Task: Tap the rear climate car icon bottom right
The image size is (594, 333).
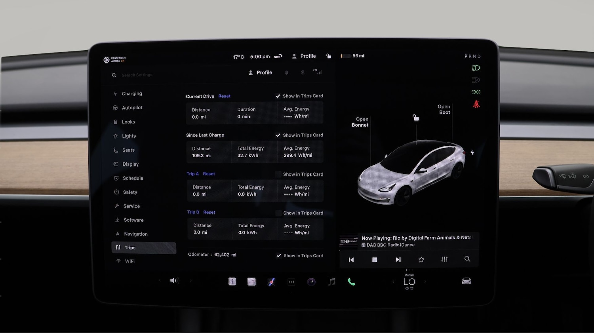Action: point(466,281)
